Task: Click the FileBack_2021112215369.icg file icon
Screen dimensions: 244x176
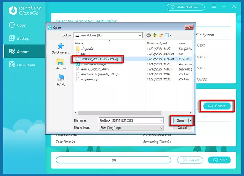Action: [x=77, y=59]
